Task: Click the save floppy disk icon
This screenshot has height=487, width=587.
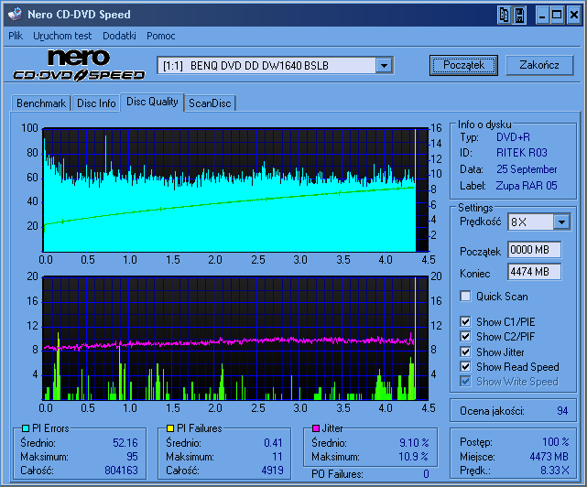Action: [x=519, y=16]
